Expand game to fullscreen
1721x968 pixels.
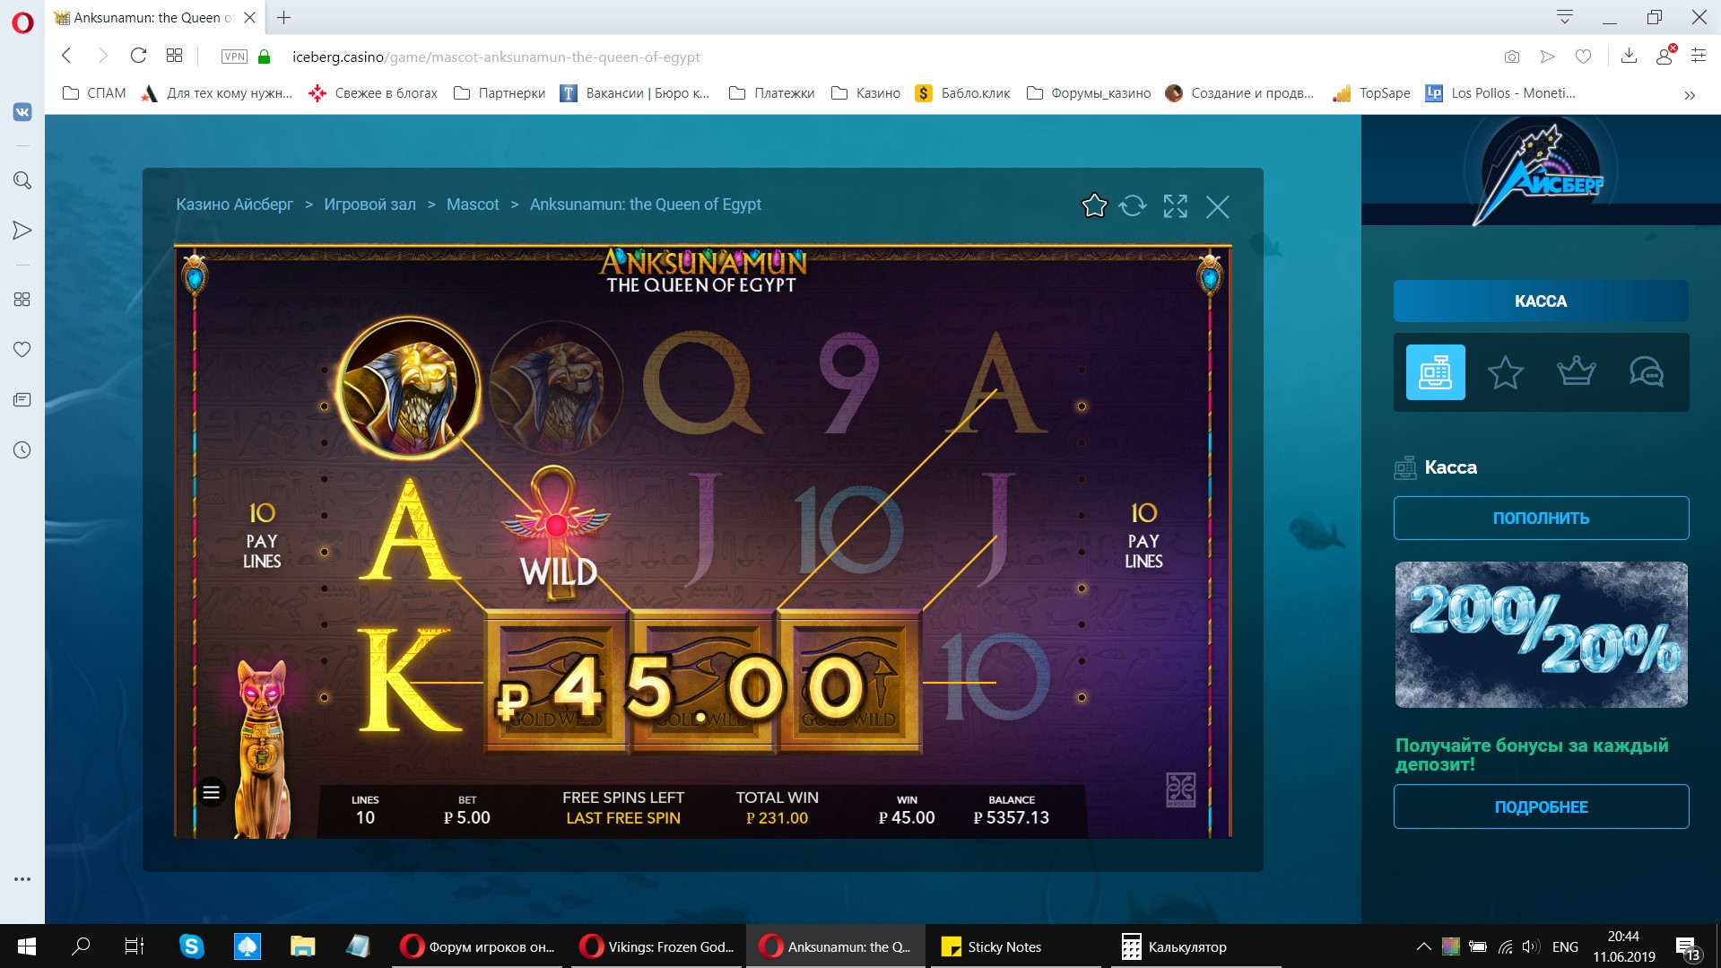click(x=1175, y=206)
